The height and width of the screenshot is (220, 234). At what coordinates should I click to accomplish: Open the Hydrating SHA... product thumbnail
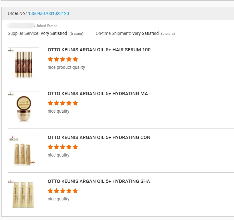point(23,194)
